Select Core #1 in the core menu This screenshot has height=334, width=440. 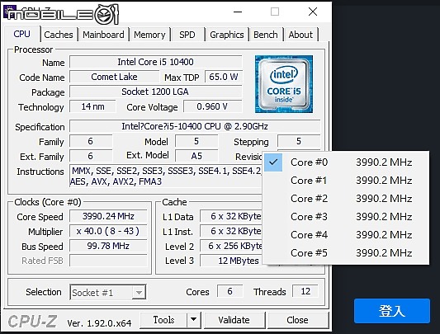[347, 181]
